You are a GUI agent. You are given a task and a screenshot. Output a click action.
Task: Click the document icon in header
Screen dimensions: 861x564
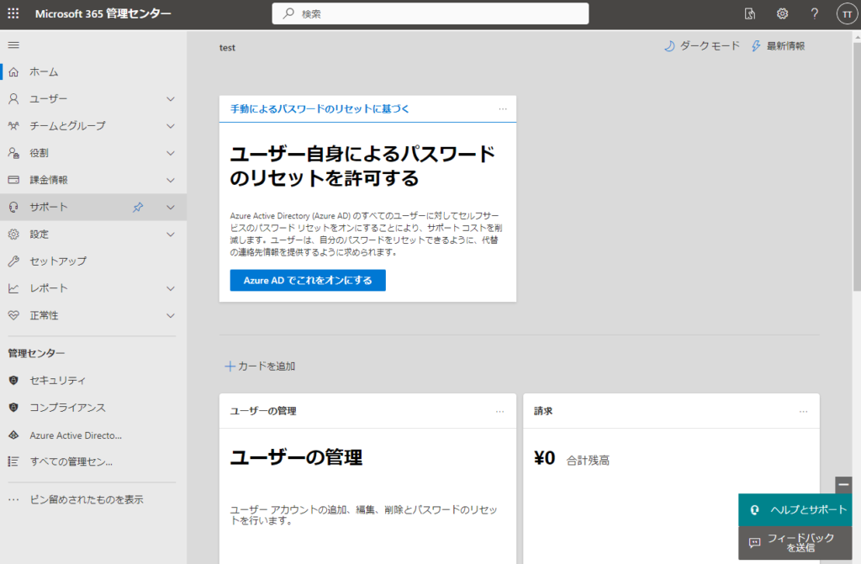click(x=750, y=13)
